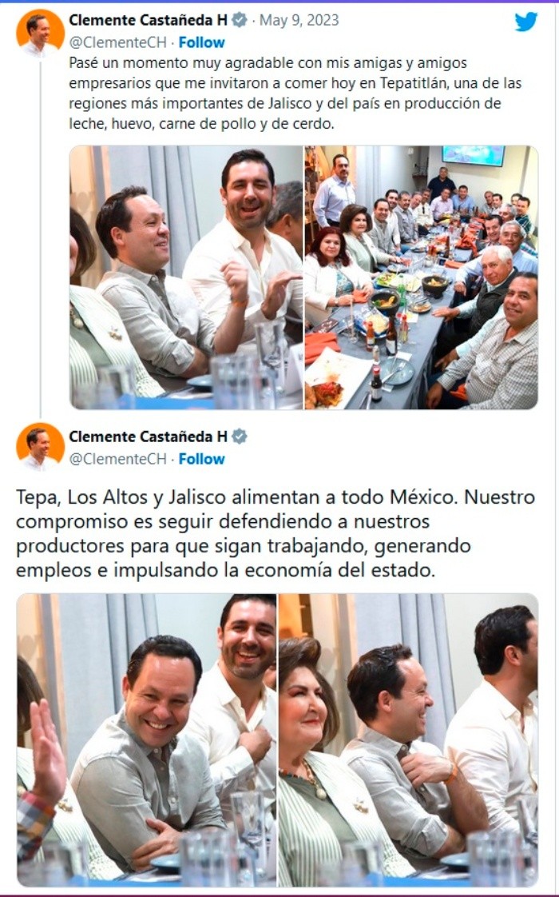
Task: Follow @ClementeCH from the first tweet
Action: tap(202, 42)
